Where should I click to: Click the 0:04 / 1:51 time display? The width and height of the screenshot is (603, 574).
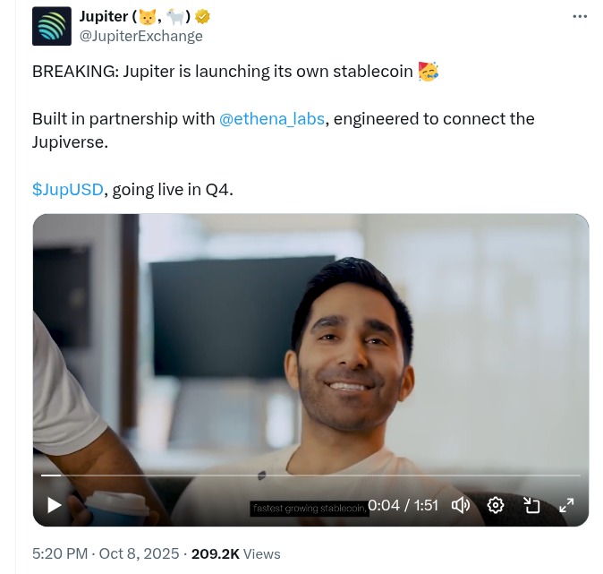tap(403, 505)
